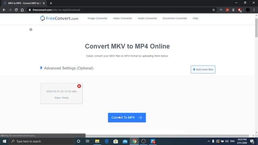Screen dimensions: 258x145
Task: Open Chrome three-dot menu
Action: point(254,10)
